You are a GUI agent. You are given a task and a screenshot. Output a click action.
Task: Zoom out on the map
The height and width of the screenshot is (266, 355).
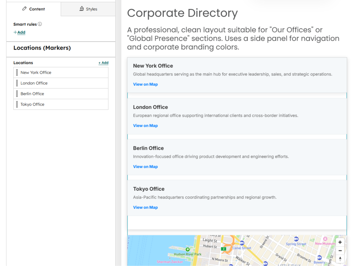coord(340,251)
